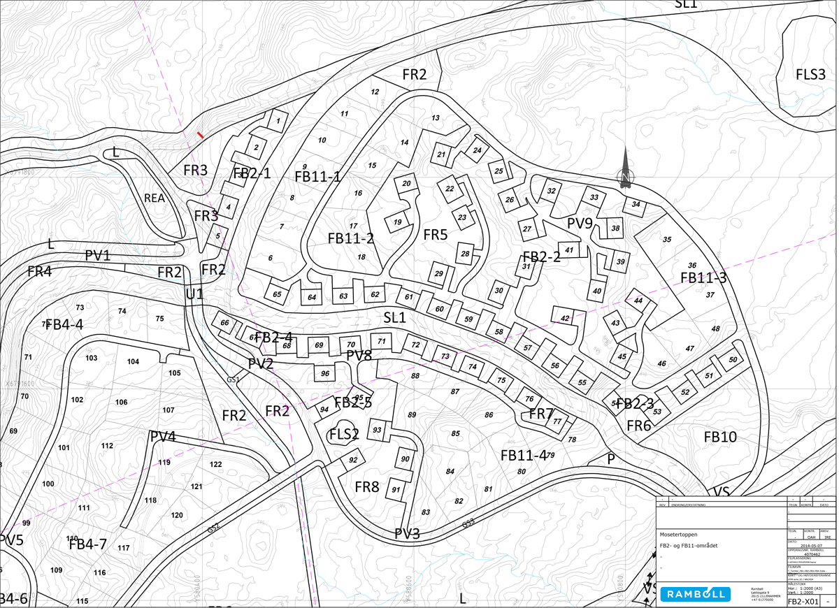Select plot number 29
This screenshot has height=608, width=839.
[438, 273]
